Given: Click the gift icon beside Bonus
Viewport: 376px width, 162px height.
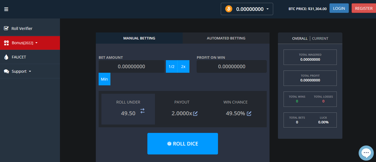Looking at the screenshot, I should (x=6, y=43).
